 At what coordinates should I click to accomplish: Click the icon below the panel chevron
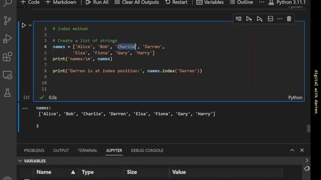pyautogui.click(x=307, y=168)
